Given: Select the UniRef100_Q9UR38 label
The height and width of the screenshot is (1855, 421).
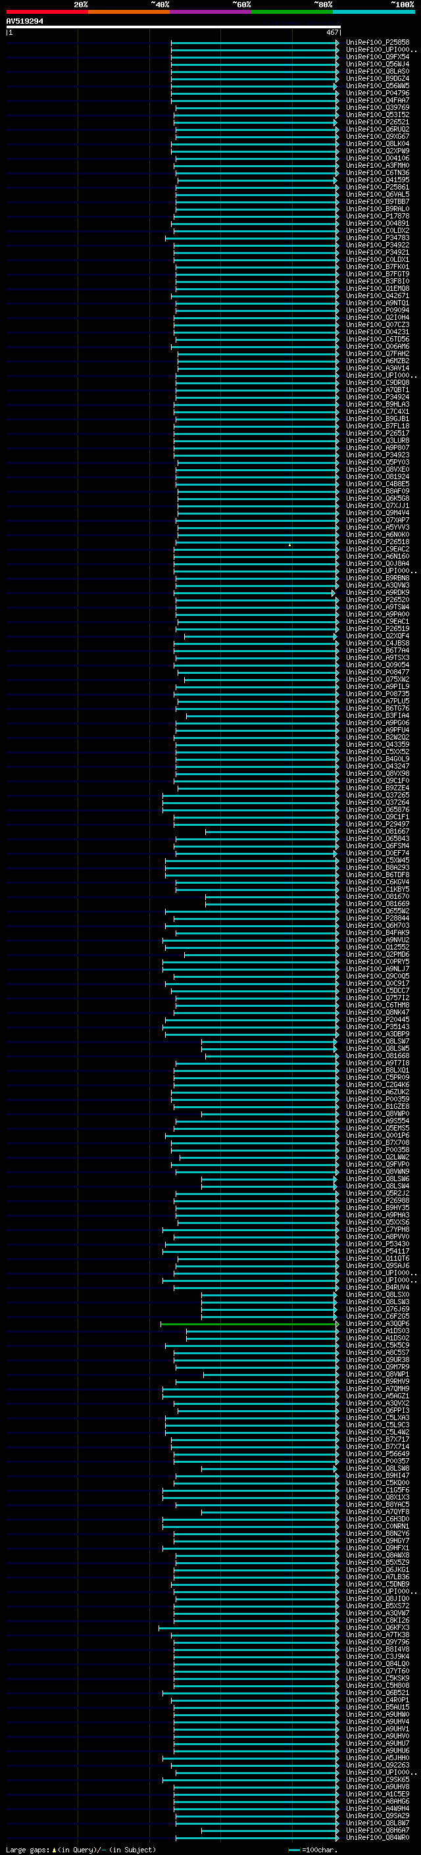Looking at the screenshot, I should [377, 1359].
